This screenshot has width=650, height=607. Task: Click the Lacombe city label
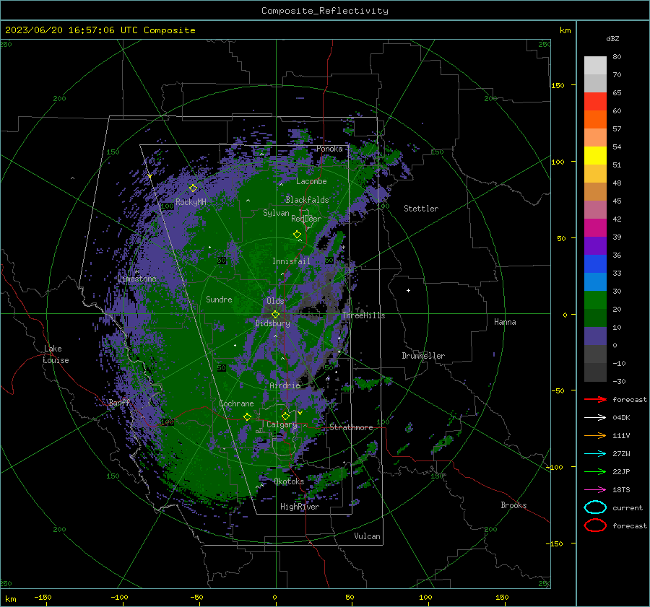(x=311, y=181)
